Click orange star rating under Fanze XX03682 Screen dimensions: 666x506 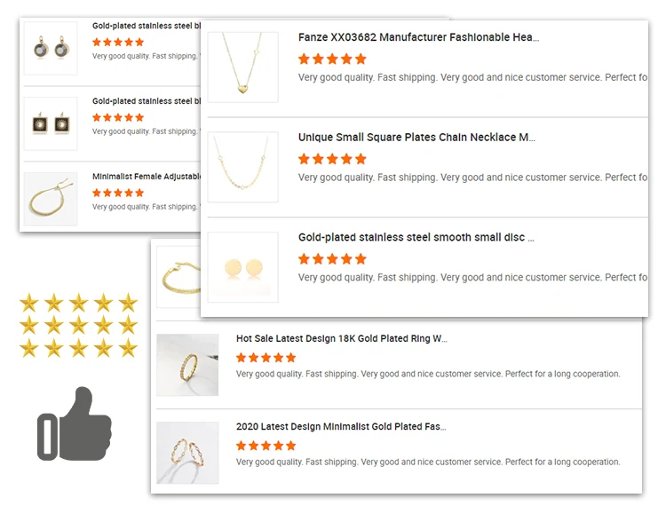332,59
